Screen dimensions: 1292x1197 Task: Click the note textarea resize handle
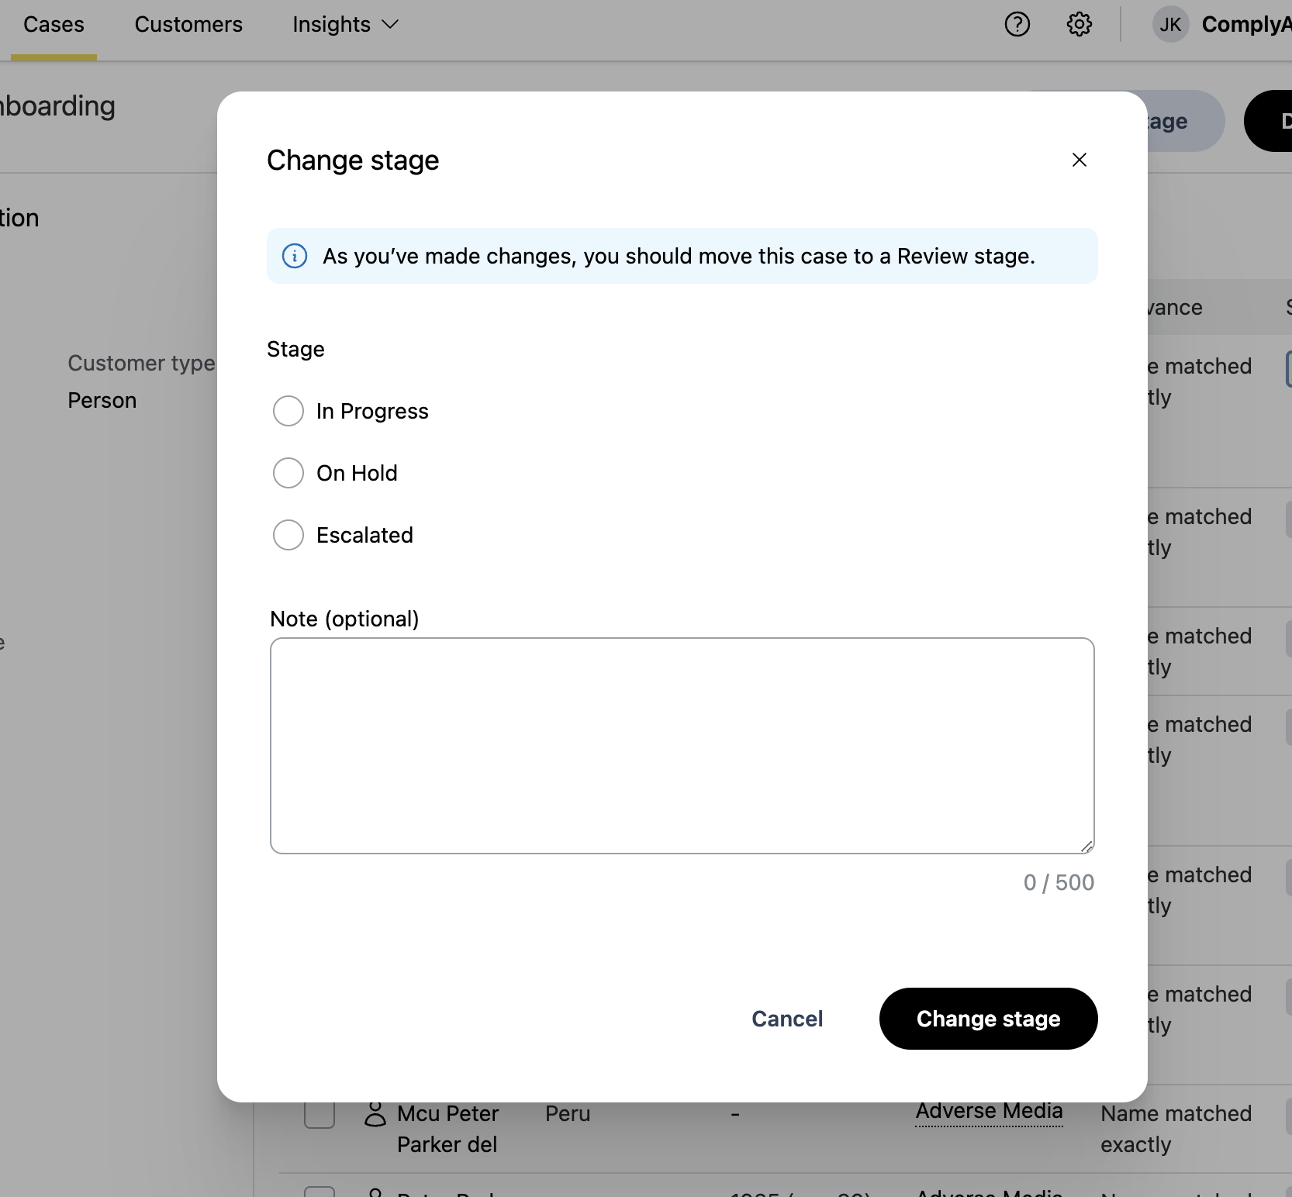1086,847
